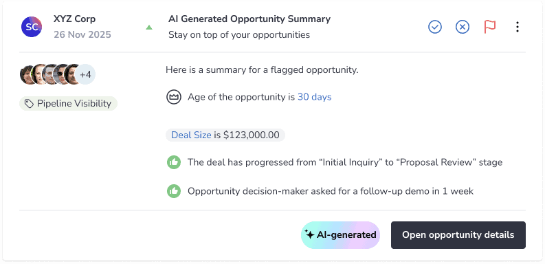
Task: Collapse the card with green triangle arrow
Action: coord(149,27)
